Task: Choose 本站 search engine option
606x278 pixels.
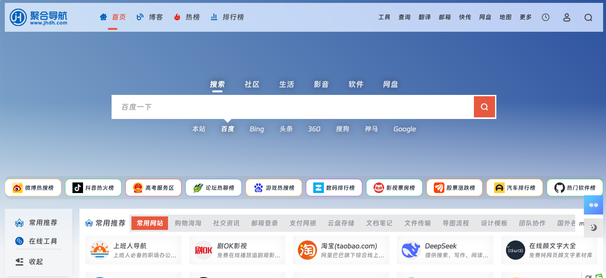Action: coord(199,129)
